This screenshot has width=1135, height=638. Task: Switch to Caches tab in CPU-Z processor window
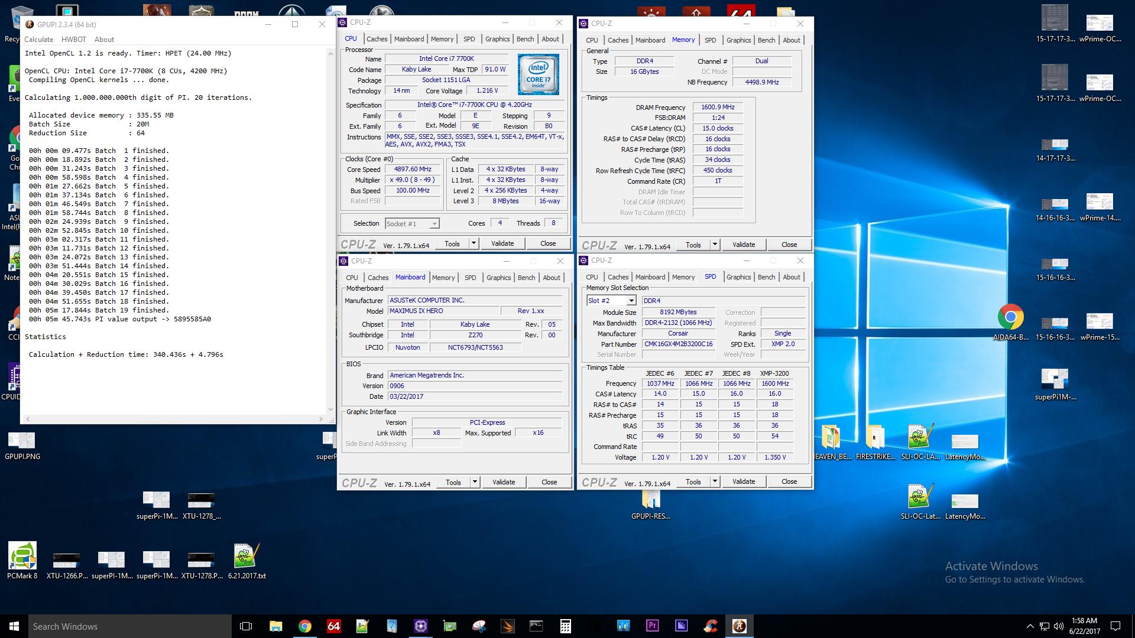[x=377, y=39]
